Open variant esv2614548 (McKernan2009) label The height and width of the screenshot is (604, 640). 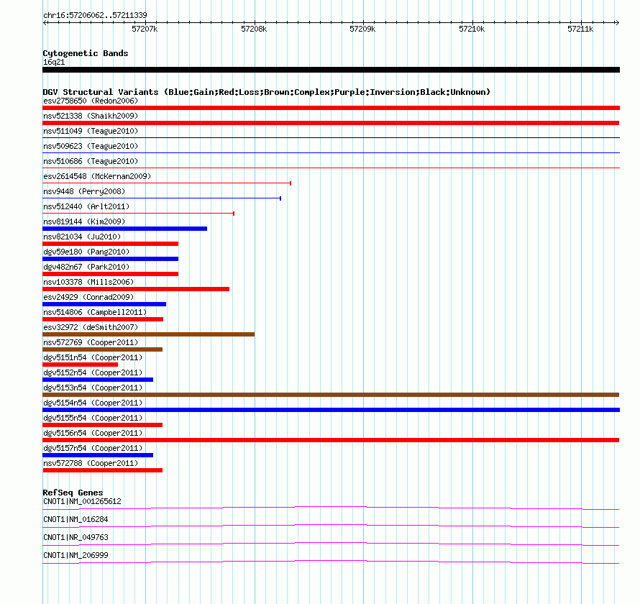coord(97,176)
